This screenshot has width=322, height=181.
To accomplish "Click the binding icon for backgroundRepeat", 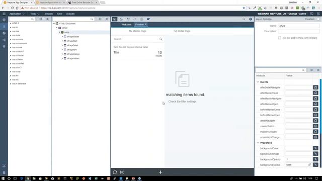I will pos(315,165).
